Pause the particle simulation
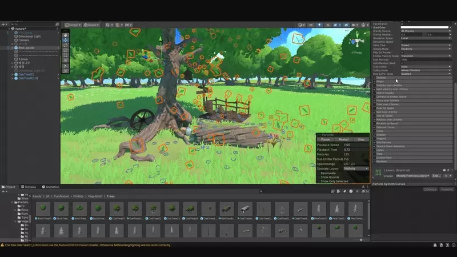The width and height of the screenshot is (457, 257). (x=325, y=139)
